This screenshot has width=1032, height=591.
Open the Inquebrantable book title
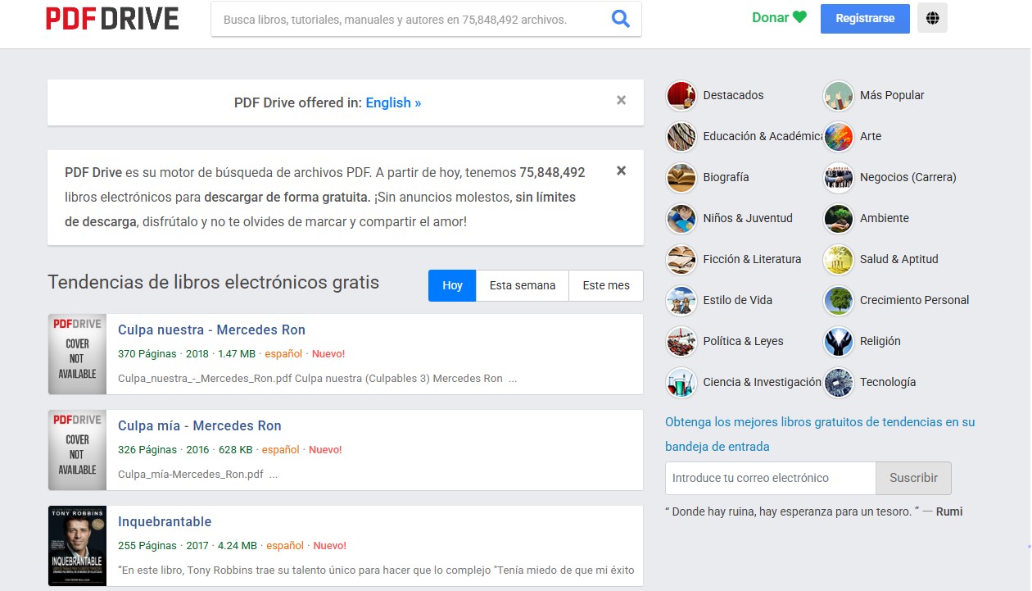tap(165, 521)
